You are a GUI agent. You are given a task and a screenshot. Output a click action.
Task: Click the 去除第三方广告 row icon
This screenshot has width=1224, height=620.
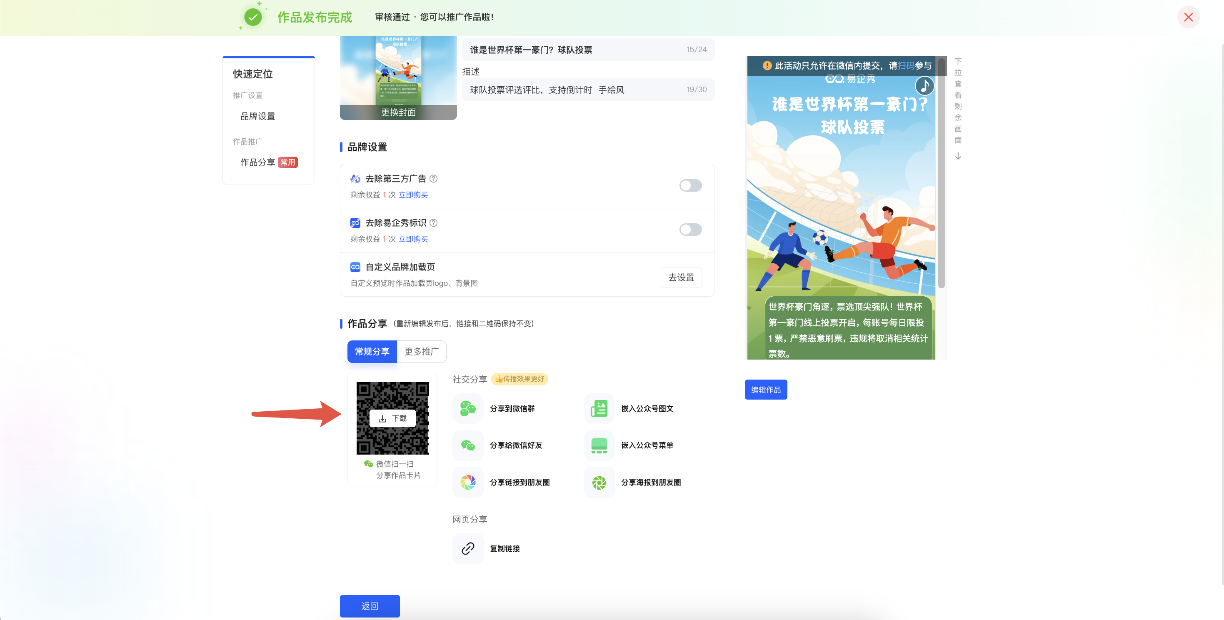coord(355,179)
